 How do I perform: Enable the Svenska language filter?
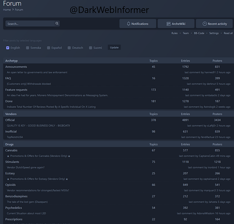coord(28,48)
